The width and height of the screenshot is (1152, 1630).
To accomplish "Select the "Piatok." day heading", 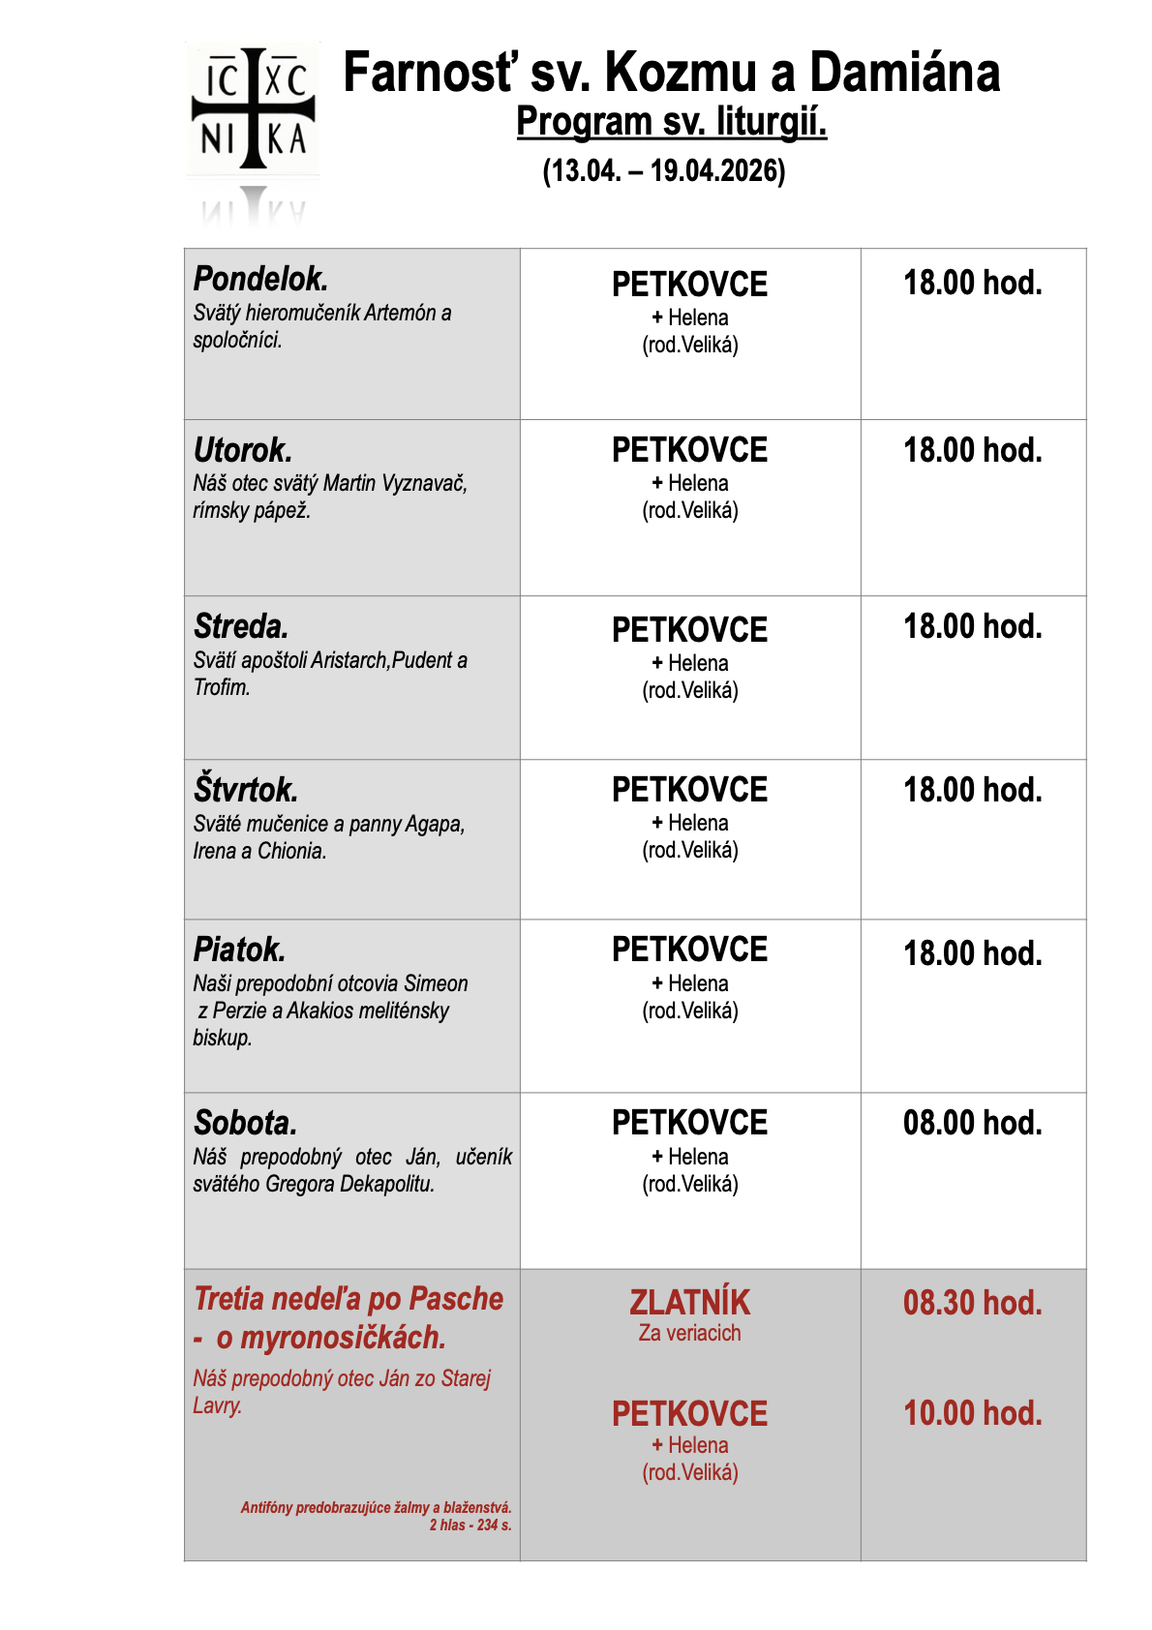I will pyautogui.click(x=239, y=950).
